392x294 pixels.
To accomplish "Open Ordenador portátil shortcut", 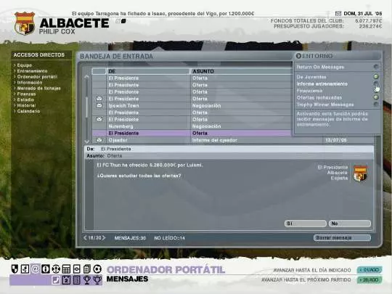I will coord(37,77).
